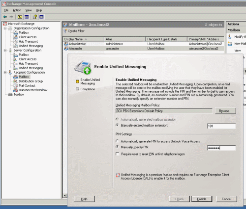Viewport: 246px width, 209px height.
Task: Click the disabled Back button
Action: pos(179,199)
